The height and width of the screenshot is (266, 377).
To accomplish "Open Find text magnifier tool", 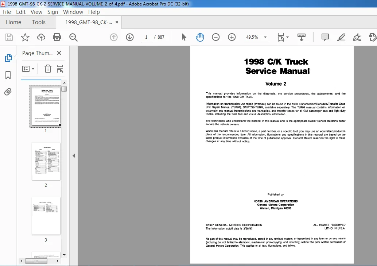I will 73,37.
